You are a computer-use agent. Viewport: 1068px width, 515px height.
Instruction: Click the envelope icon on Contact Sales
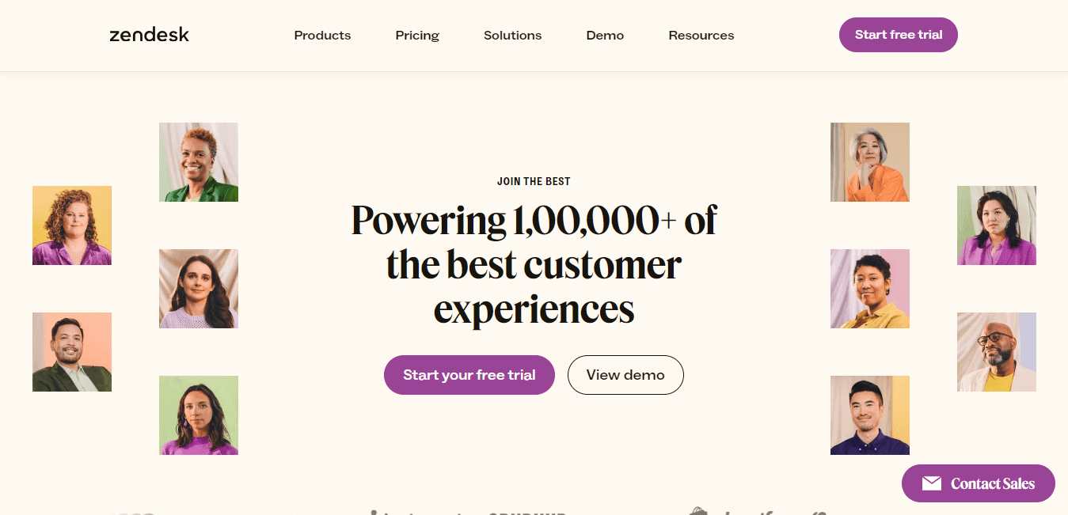(931, 483)
